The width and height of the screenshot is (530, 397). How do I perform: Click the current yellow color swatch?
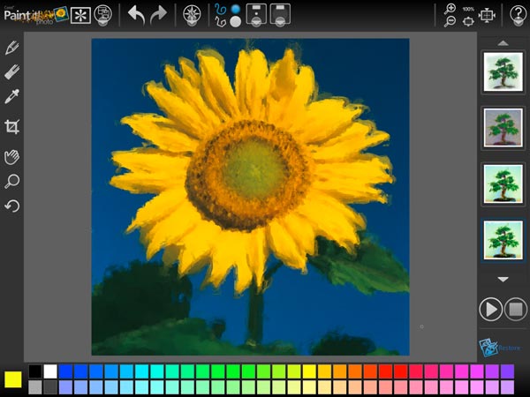[13, 379]
